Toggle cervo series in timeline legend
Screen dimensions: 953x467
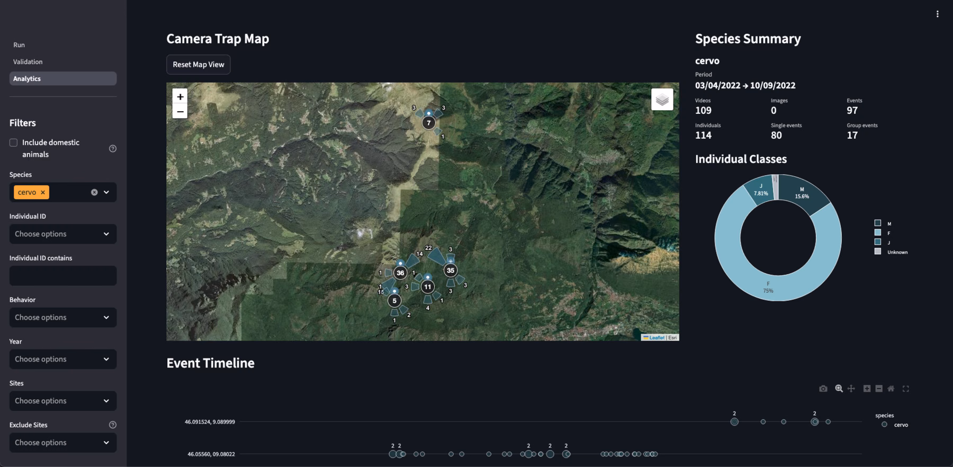tap(895, 425)
